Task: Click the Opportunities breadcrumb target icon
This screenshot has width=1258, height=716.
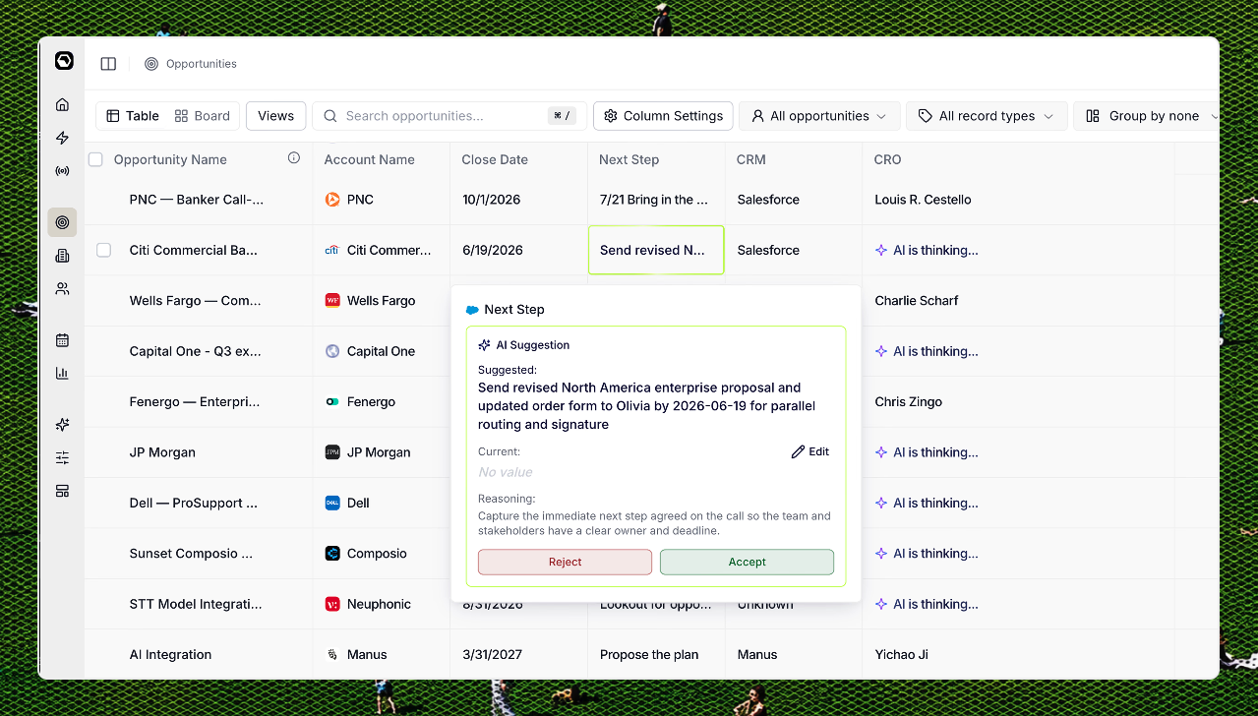Action: (x=151, y=64)
